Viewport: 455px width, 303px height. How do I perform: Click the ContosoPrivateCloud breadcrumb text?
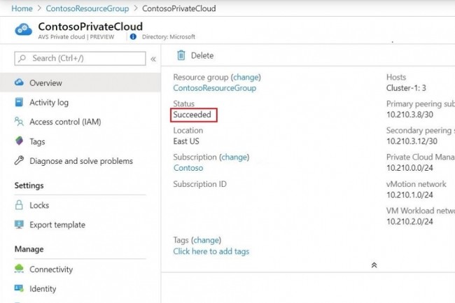pos(179,8)
